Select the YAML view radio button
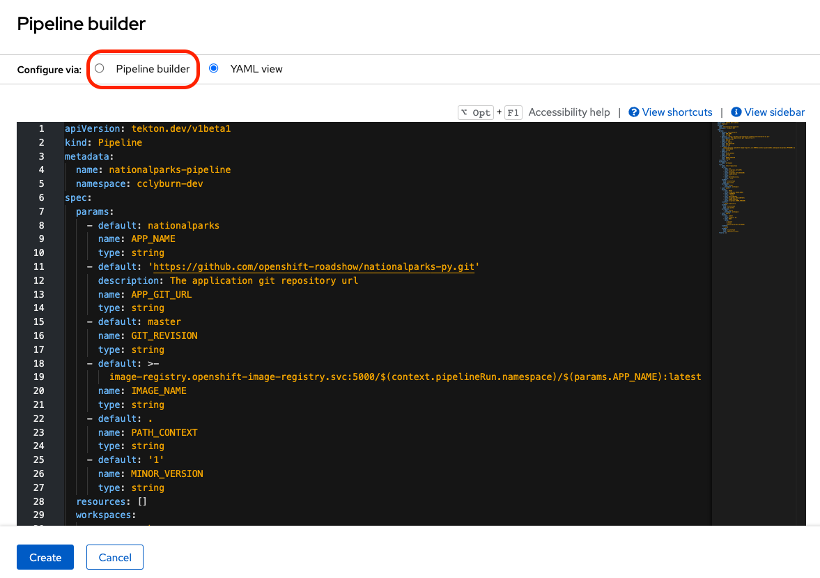This screenshot has height=578, width=820. [213, 68]
